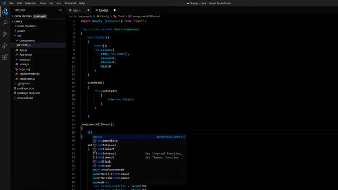Open the Explorer view in activity bar

pyautogui.click(x=5, y=12)
